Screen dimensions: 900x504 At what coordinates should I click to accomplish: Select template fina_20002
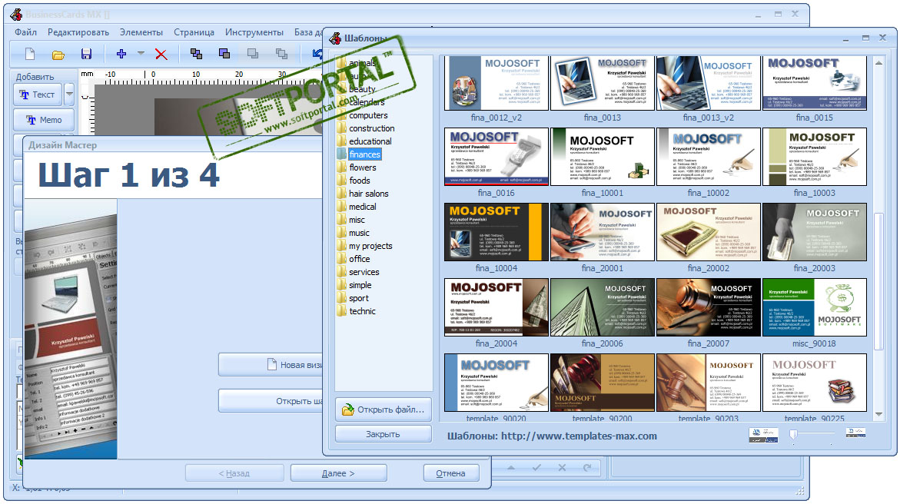709,232
